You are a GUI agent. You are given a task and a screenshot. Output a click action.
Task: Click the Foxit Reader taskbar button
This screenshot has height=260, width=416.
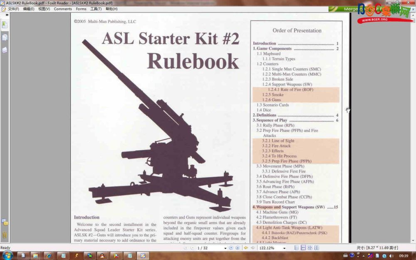click(143, 256)
